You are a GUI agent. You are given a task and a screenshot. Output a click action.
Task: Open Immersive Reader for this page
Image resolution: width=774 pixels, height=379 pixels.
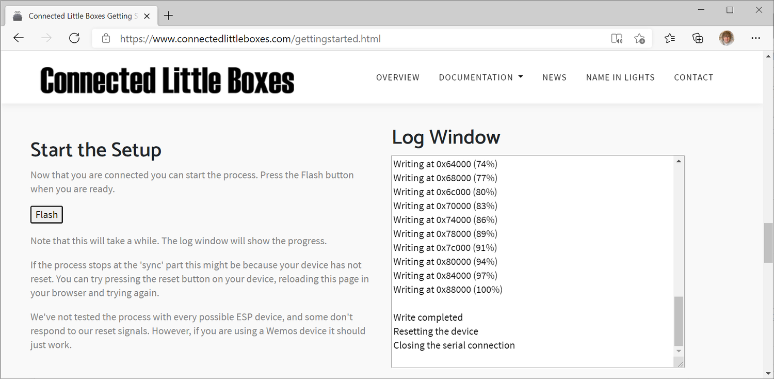(616, 38)
